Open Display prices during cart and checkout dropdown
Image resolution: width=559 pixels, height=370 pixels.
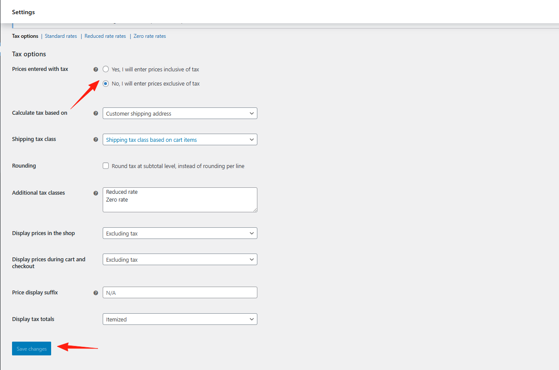pos(180,260)
